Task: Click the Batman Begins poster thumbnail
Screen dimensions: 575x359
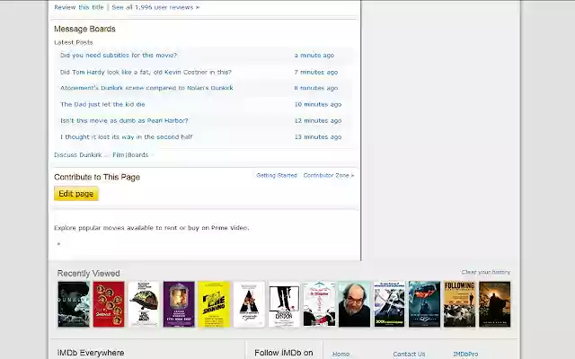Action: pyautogui.click(x=495, y=304)
